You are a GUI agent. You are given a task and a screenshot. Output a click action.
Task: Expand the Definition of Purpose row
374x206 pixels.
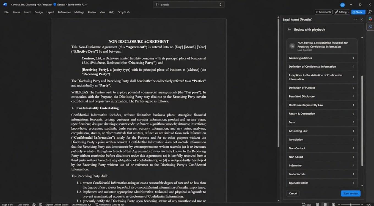[322, 88]
